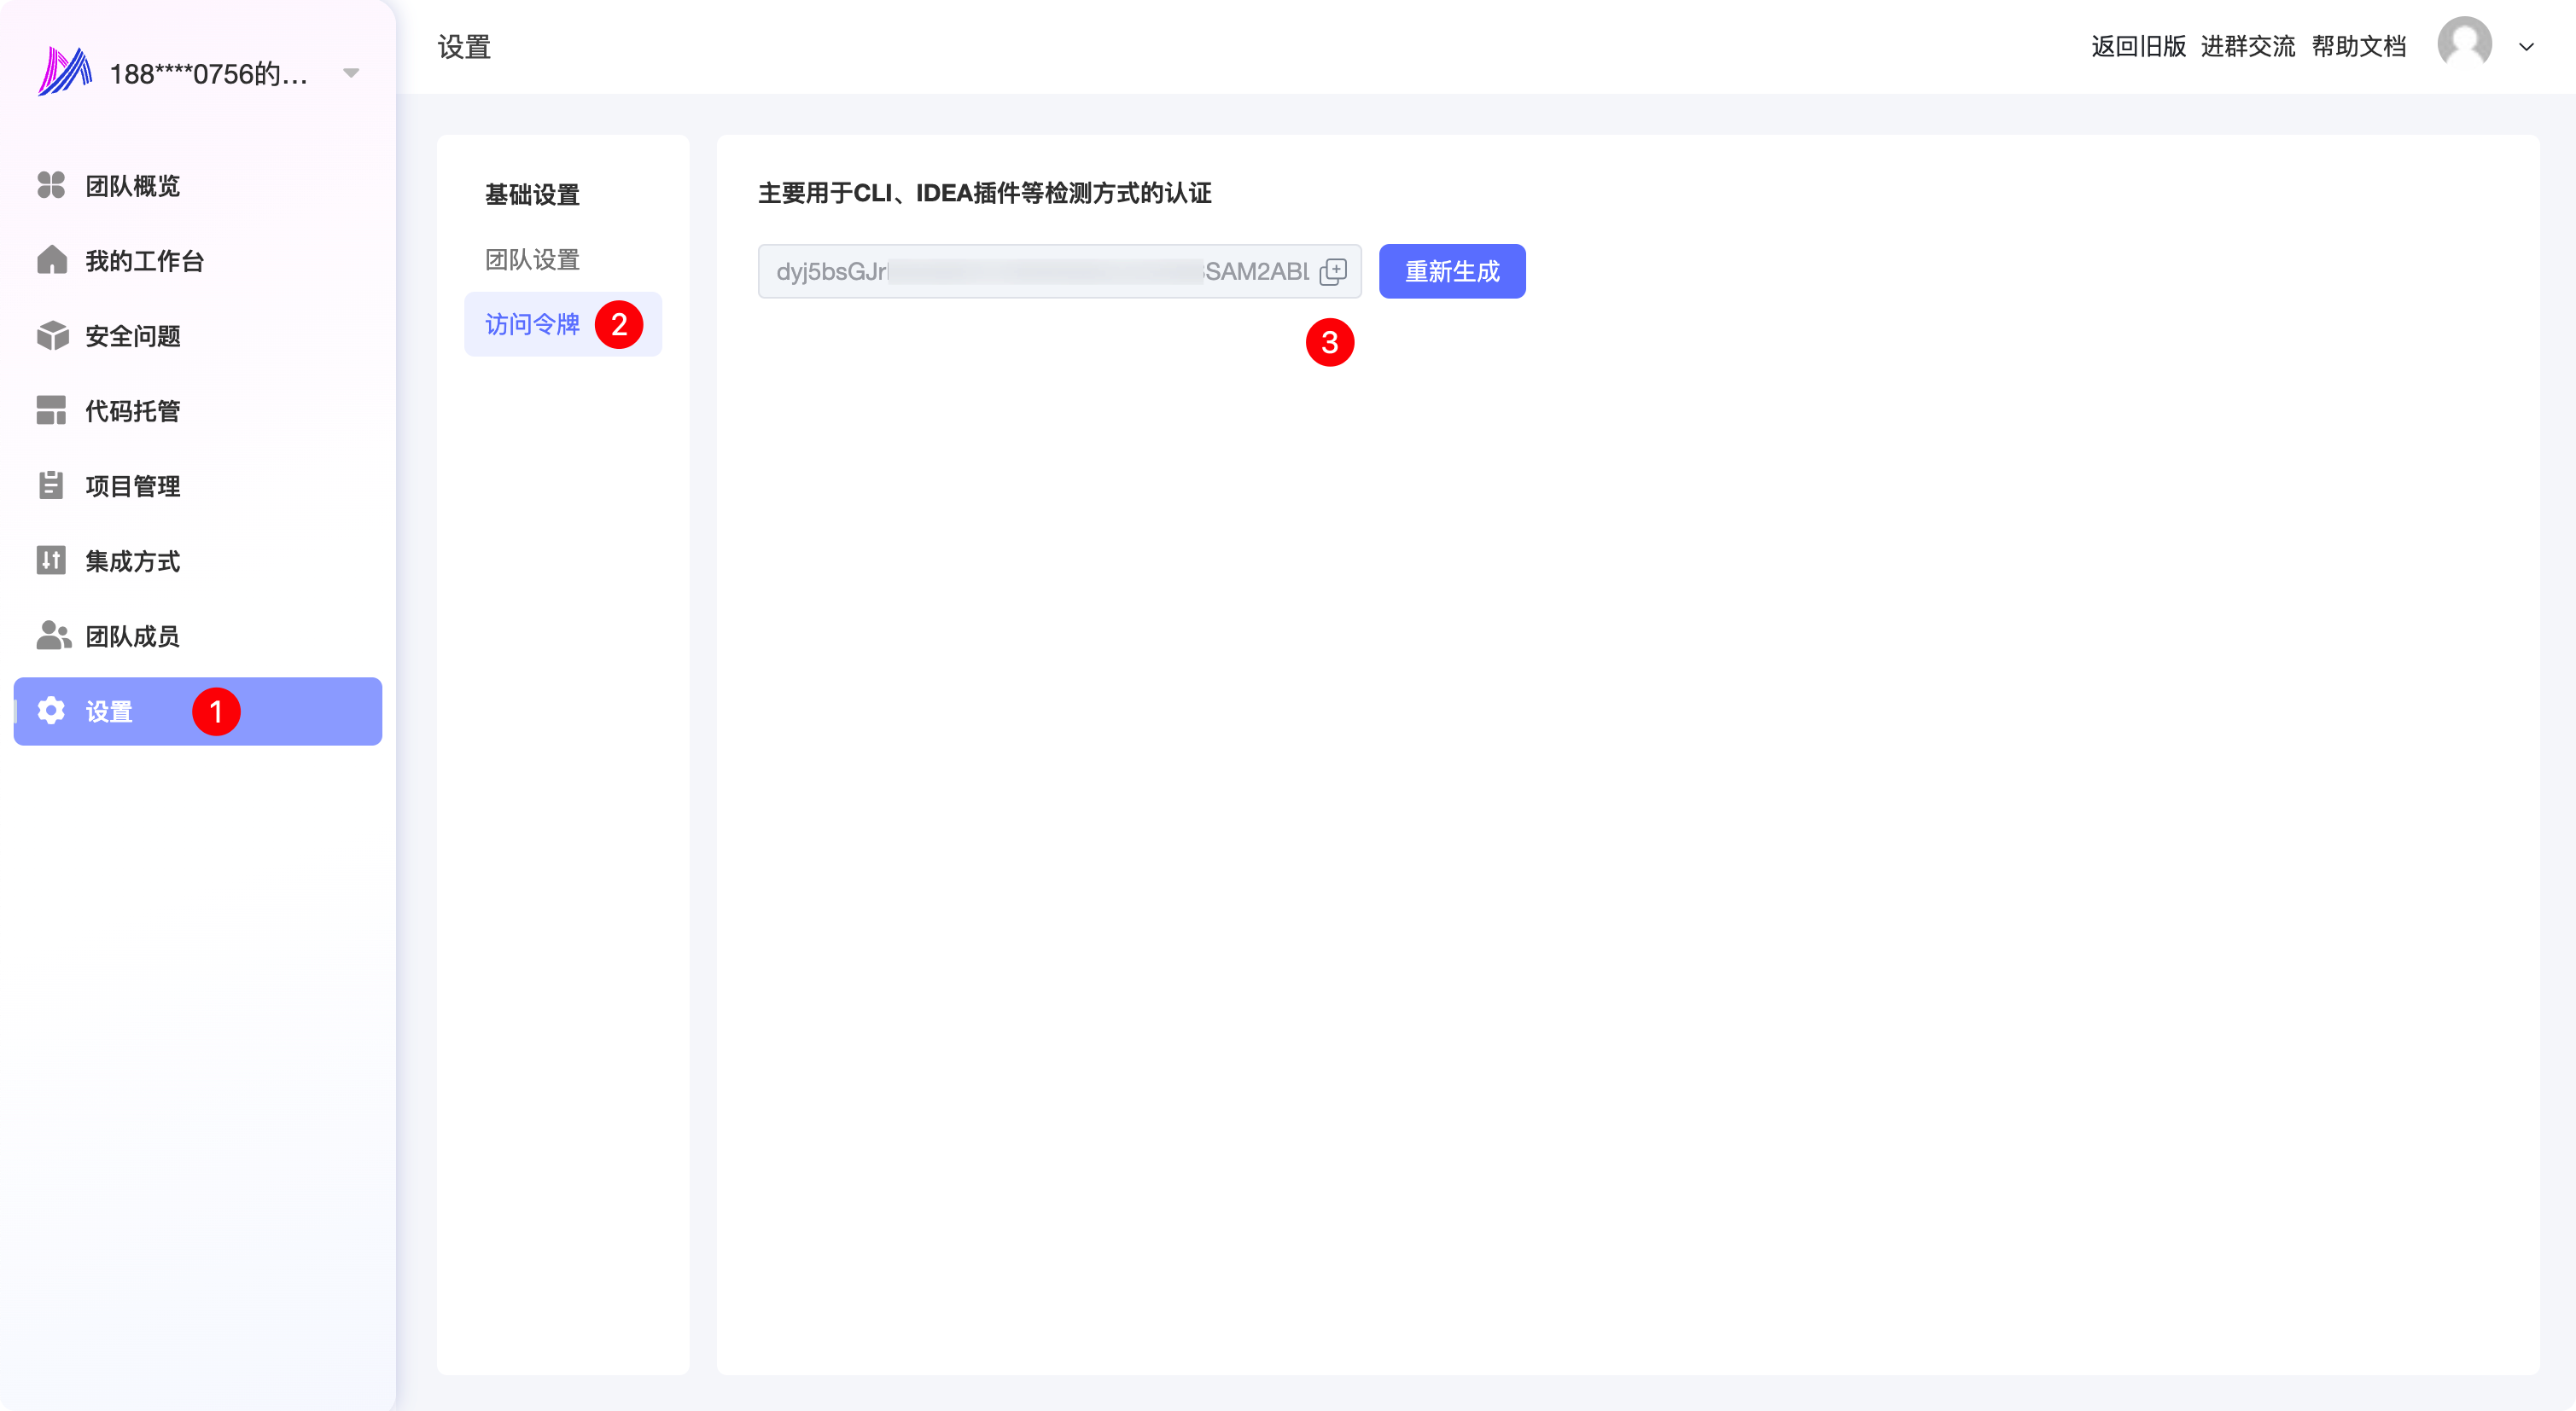Click the gear icon for 设置
The image size is (2576, 1411).
(x=51, y=711)
